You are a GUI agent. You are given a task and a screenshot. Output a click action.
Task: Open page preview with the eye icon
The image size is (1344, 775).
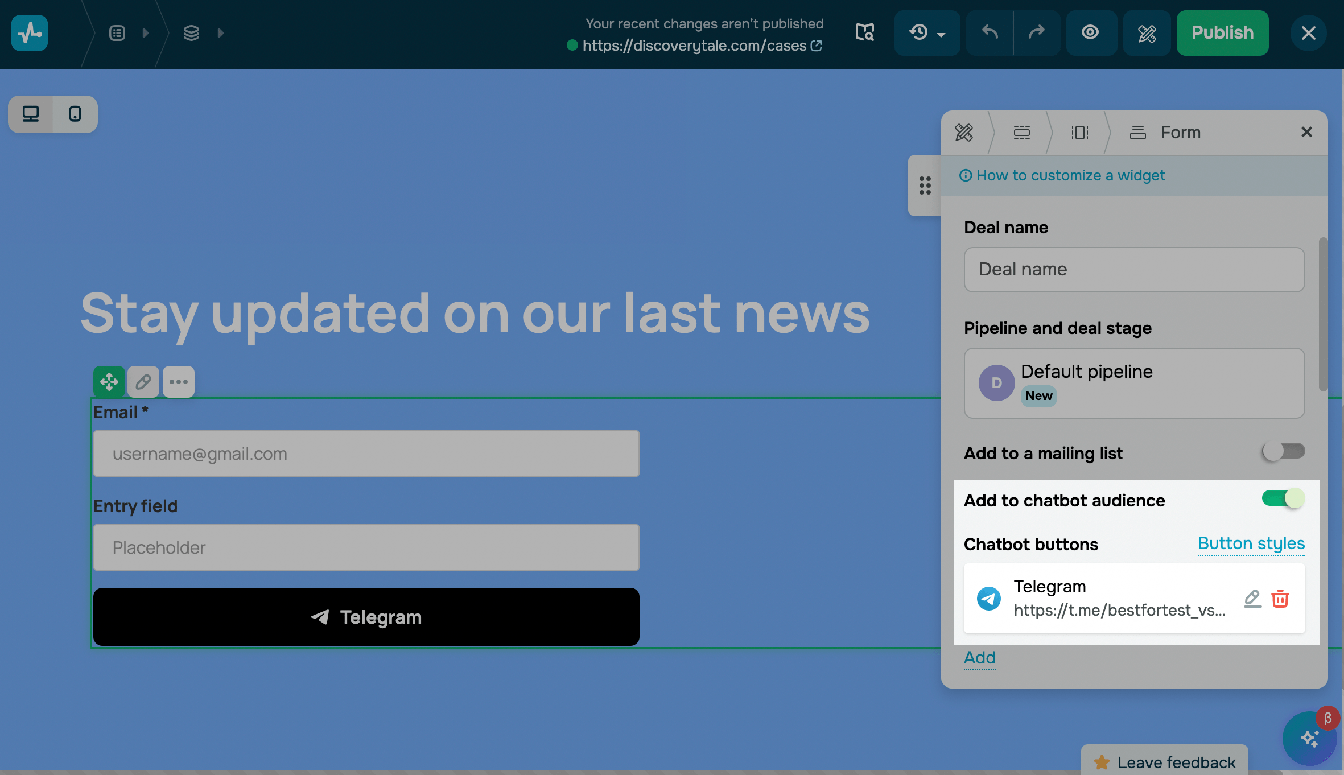click(1090, 33)
